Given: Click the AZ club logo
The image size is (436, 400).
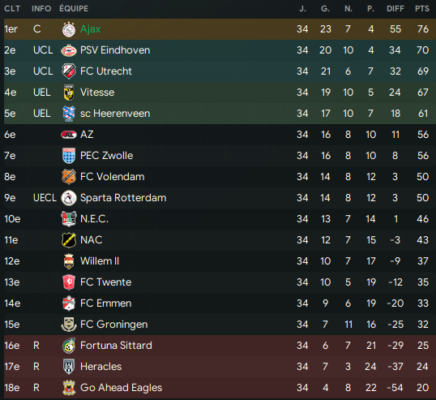Looking at the screenshot, I should click(69, 135).
